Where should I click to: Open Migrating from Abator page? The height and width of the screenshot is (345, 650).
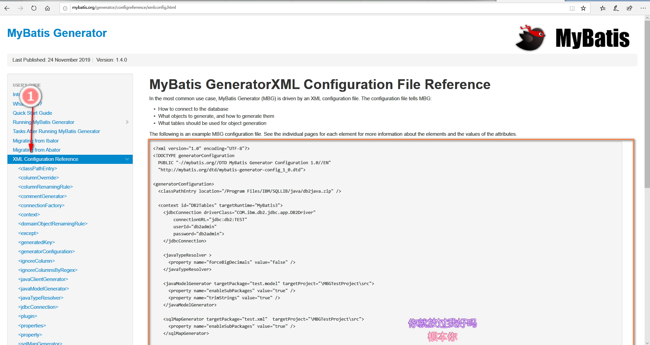(x=37, y=150)
